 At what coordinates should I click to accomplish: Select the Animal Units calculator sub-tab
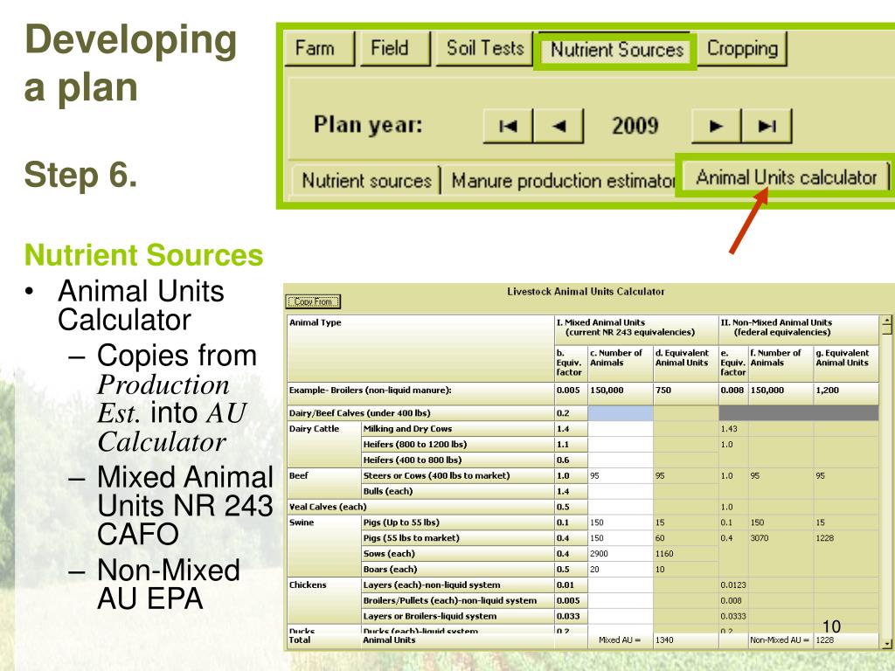coord(786,177)
